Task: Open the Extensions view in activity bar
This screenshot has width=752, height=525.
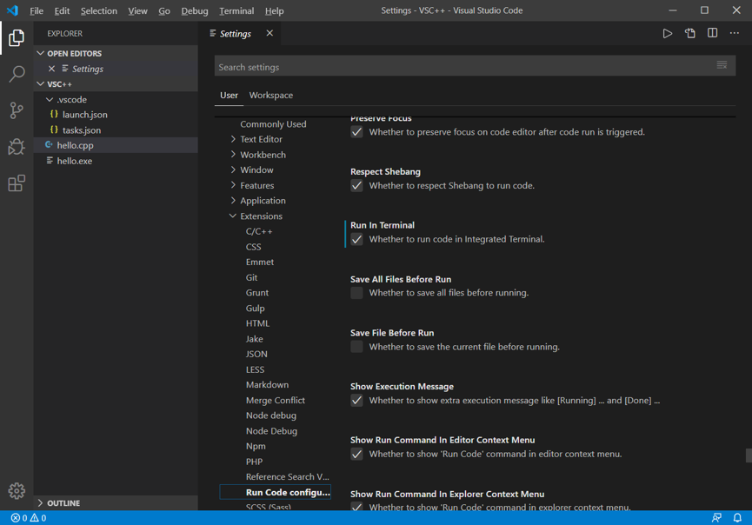Action: 17,183
